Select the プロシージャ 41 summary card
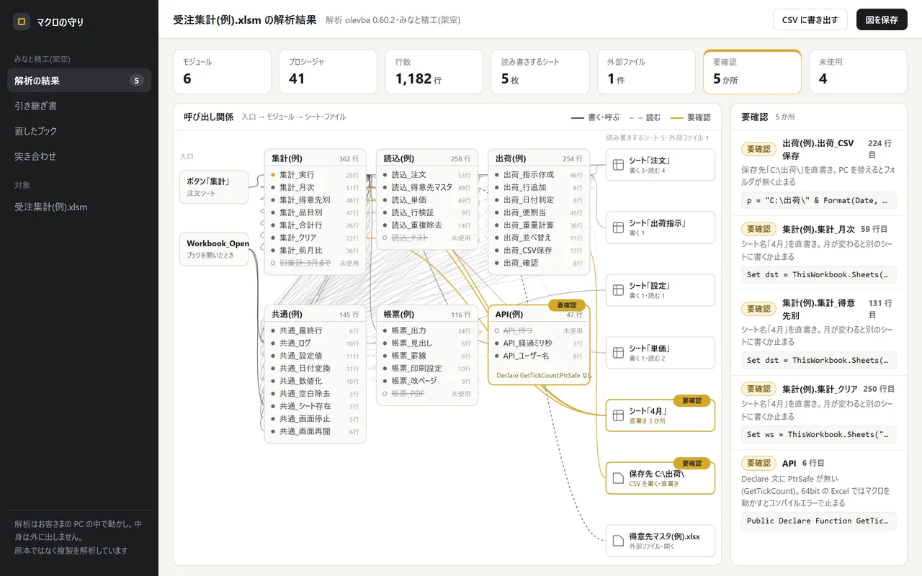922x576 pixels. point(328,71)
